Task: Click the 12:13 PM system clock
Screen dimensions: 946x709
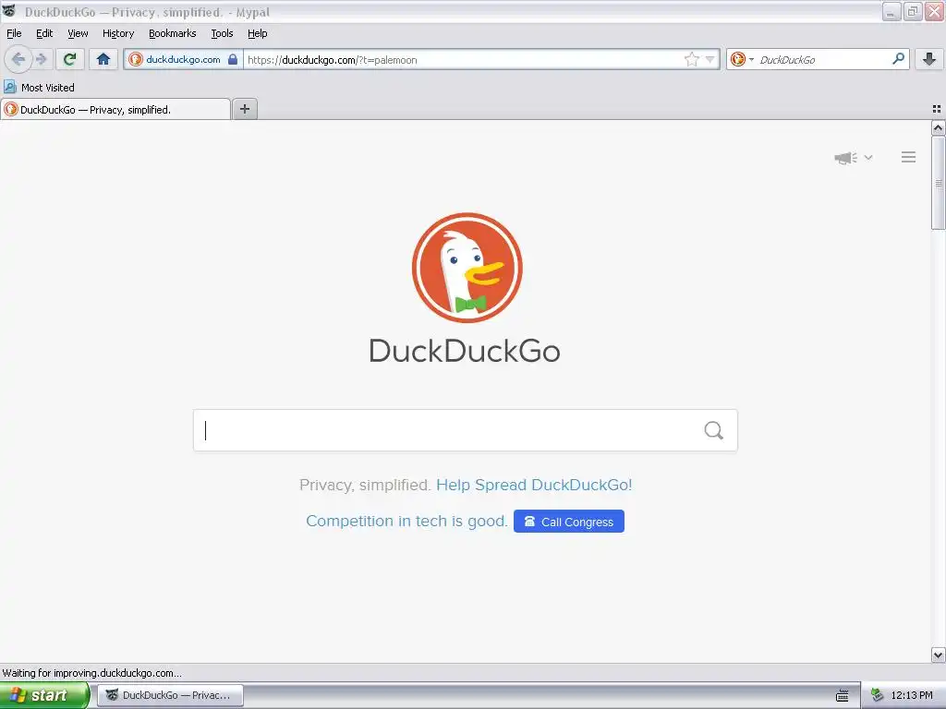Action: (x=912, y=695)
